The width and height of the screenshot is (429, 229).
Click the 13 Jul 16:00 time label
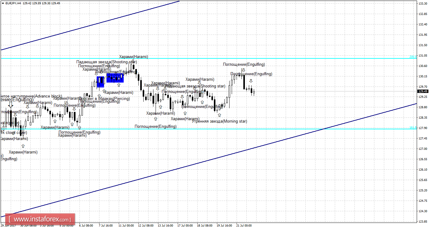coord(165,226)
